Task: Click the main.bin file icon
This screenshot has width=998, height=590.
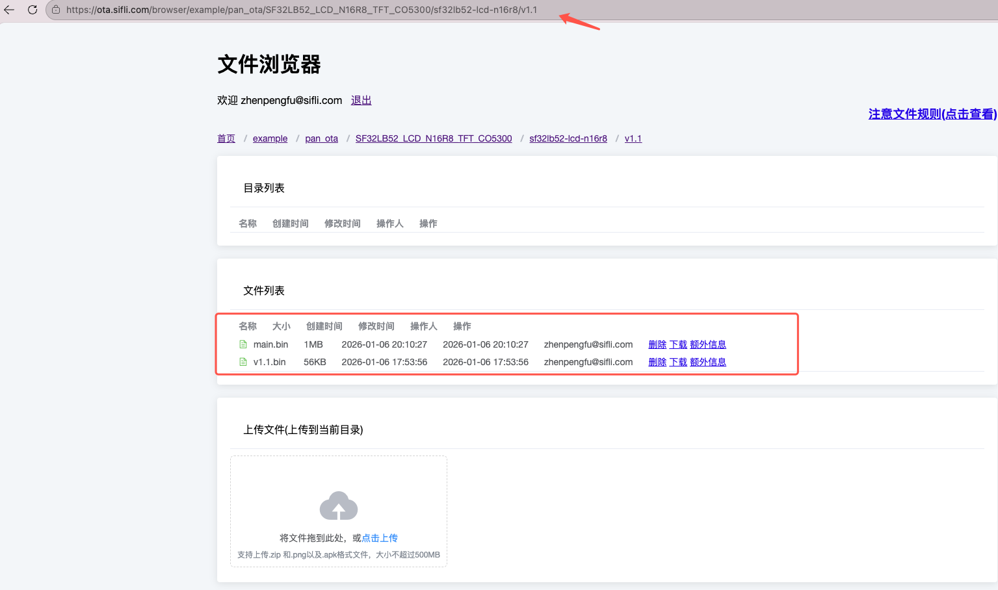Action: [x=243, y=344]
